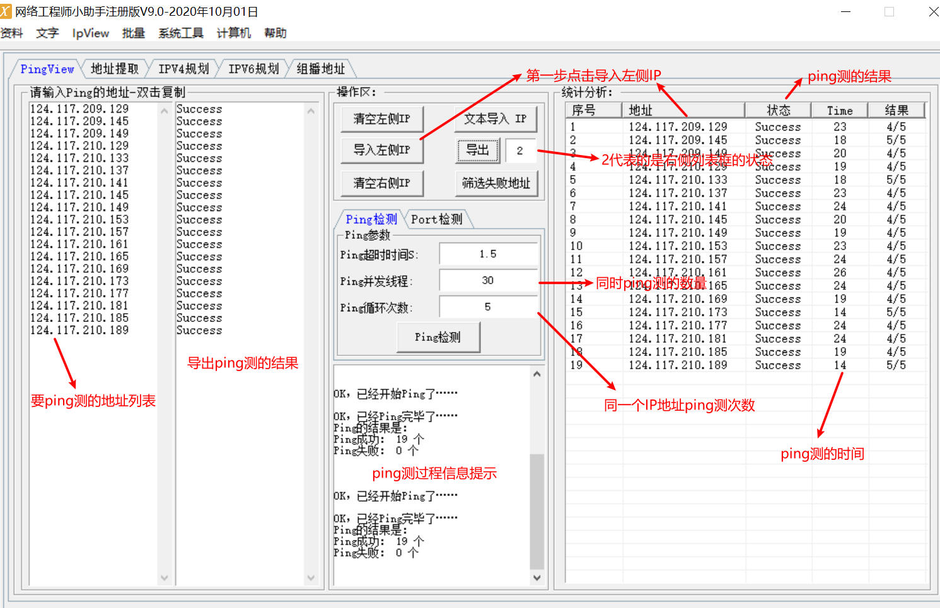Switch to the IPV4规划 tab
Viewport: 940px width, 608px height.
[x=183, y=69]
